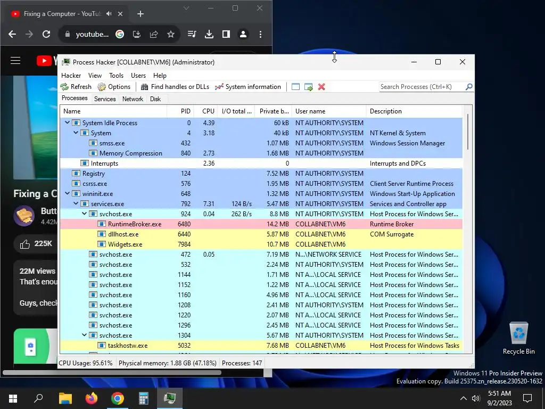Open the Tools menu

tap(116, 76)
